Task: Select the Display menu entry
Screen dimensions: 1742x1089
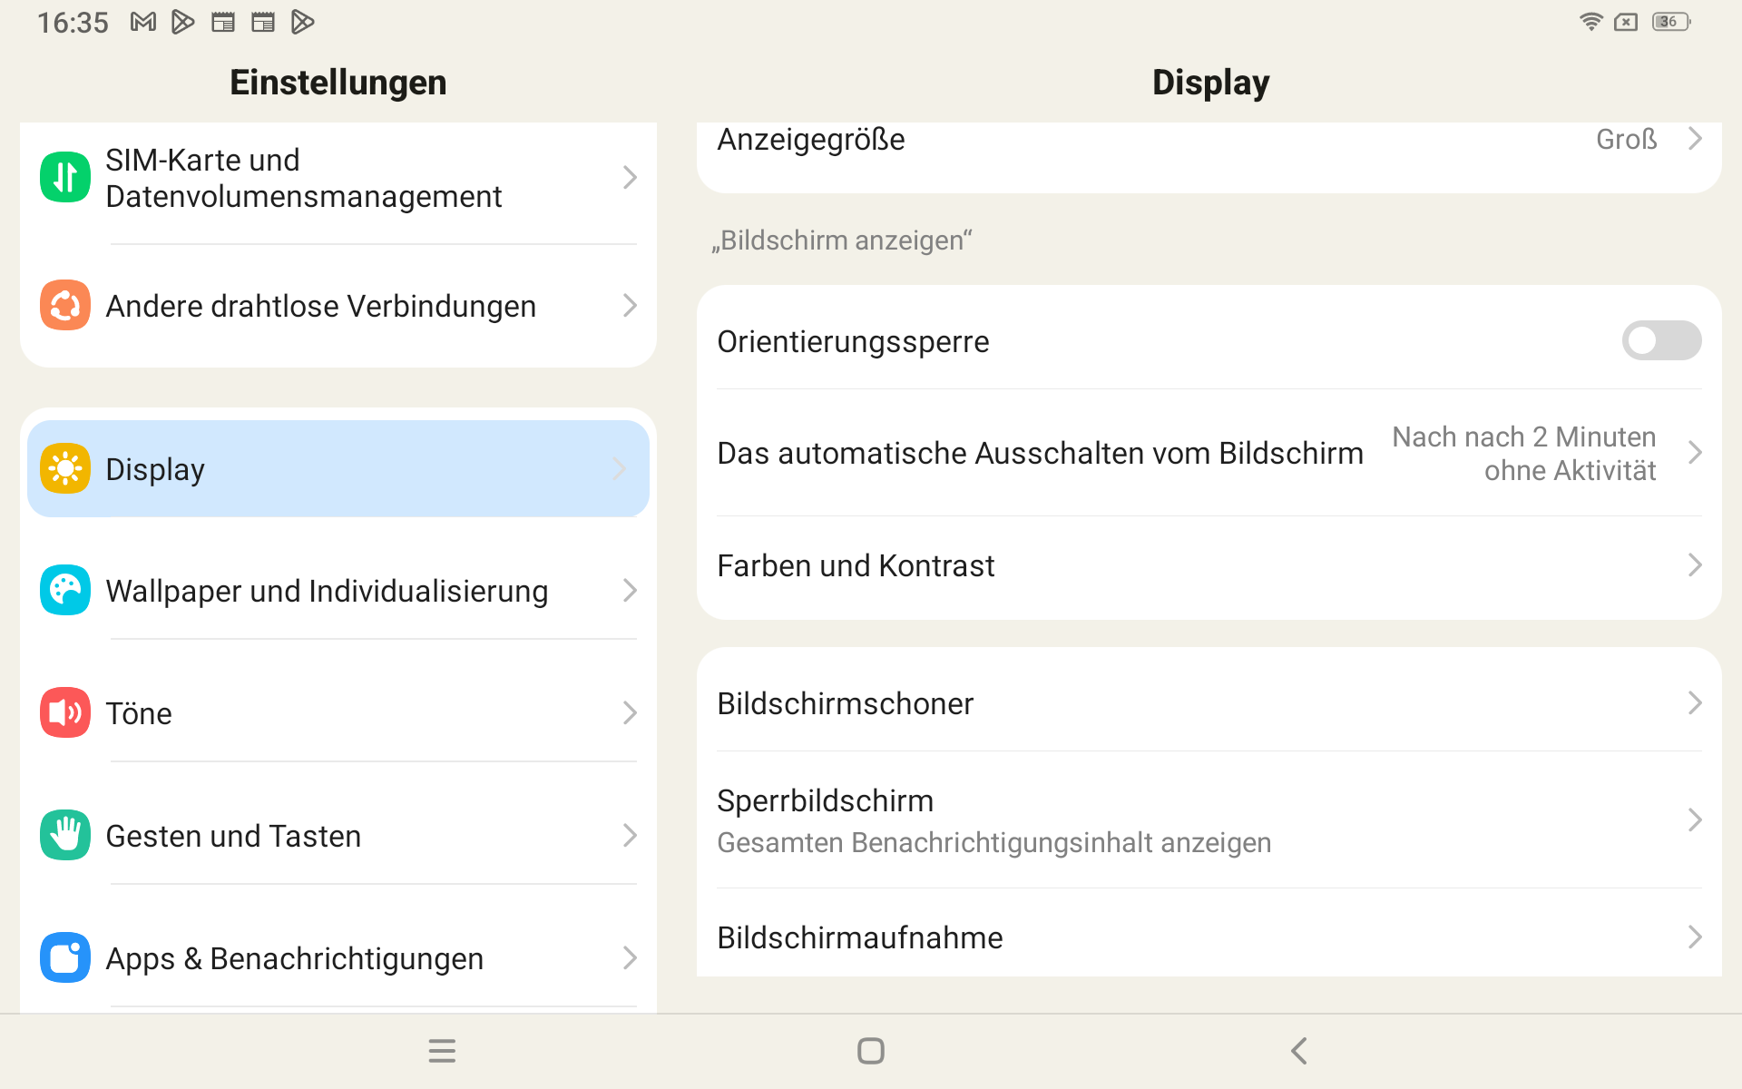Action: tap(338, 468)
